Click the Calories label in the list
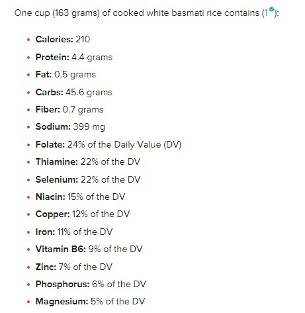 [x=54, y=40]
